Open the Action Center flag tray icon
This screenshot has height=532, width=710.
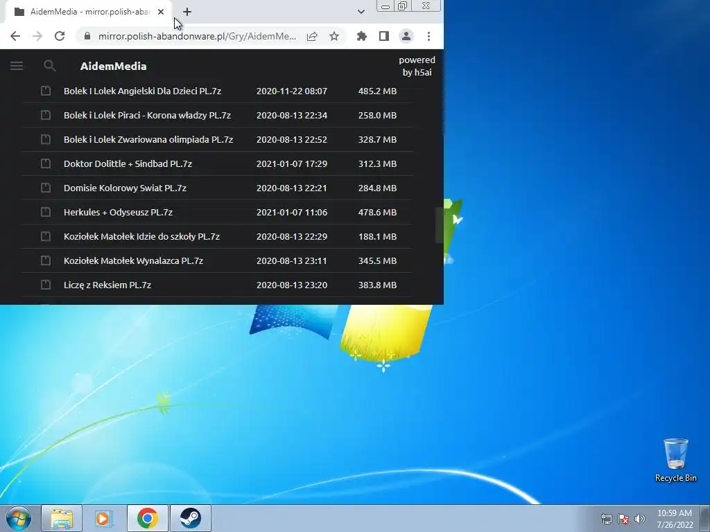[x=623, y=519]
